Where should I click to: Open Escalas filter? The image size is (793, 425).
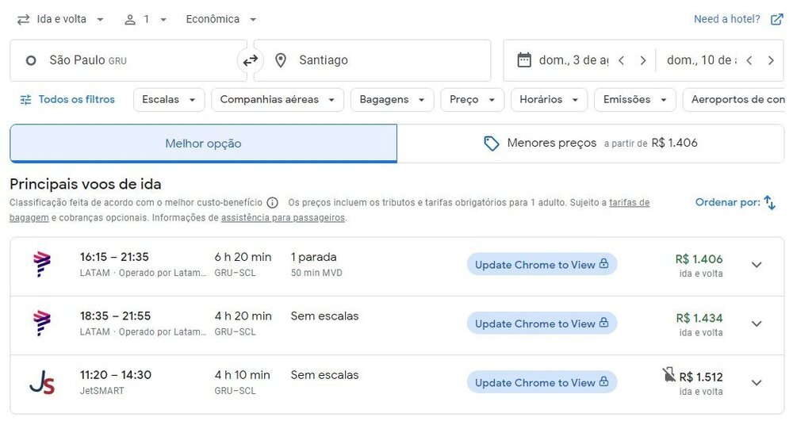coord(169,100)
